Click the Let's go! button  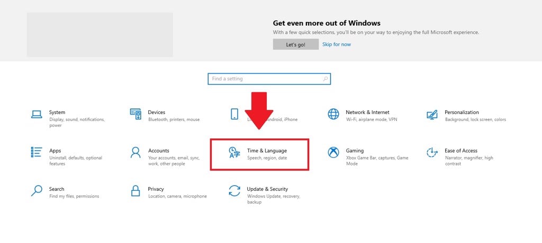(x=295, y=44)
